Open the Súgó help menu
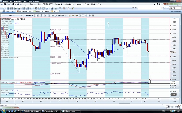This screenshot has width=182, height=113. [99, 4]
